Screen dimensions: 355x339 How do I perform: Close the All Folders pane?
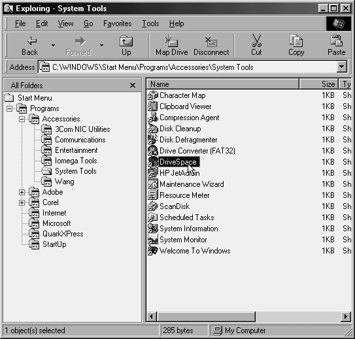pos(133,86)
